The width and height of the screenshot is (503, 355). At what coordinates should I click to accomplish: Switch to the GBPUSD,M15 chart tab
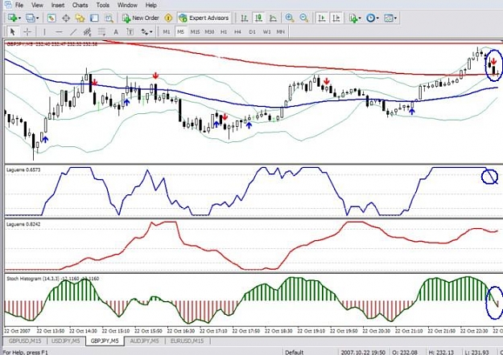[x=25, y=341]
